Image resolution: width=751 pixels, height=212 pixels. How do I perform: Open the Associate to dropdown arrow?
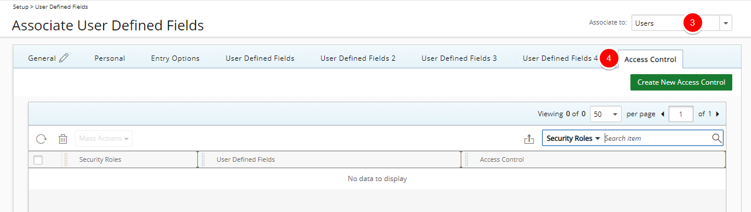[x=726, y=23]
